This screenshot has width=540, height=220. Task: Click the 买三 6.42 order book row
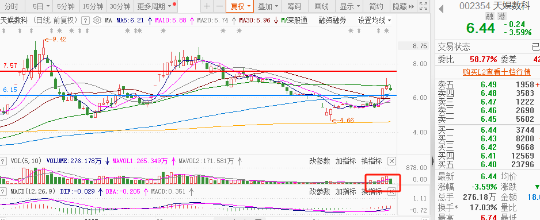click(x=488, y=147)
